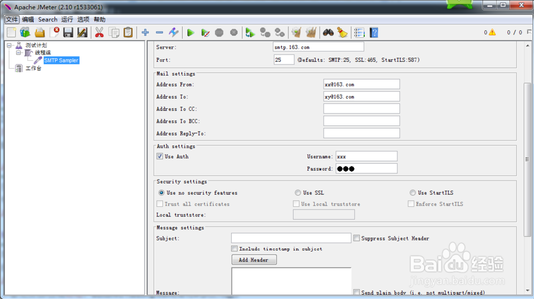
Task: Open Search with binoculars icon
Action: click(328, 33)
